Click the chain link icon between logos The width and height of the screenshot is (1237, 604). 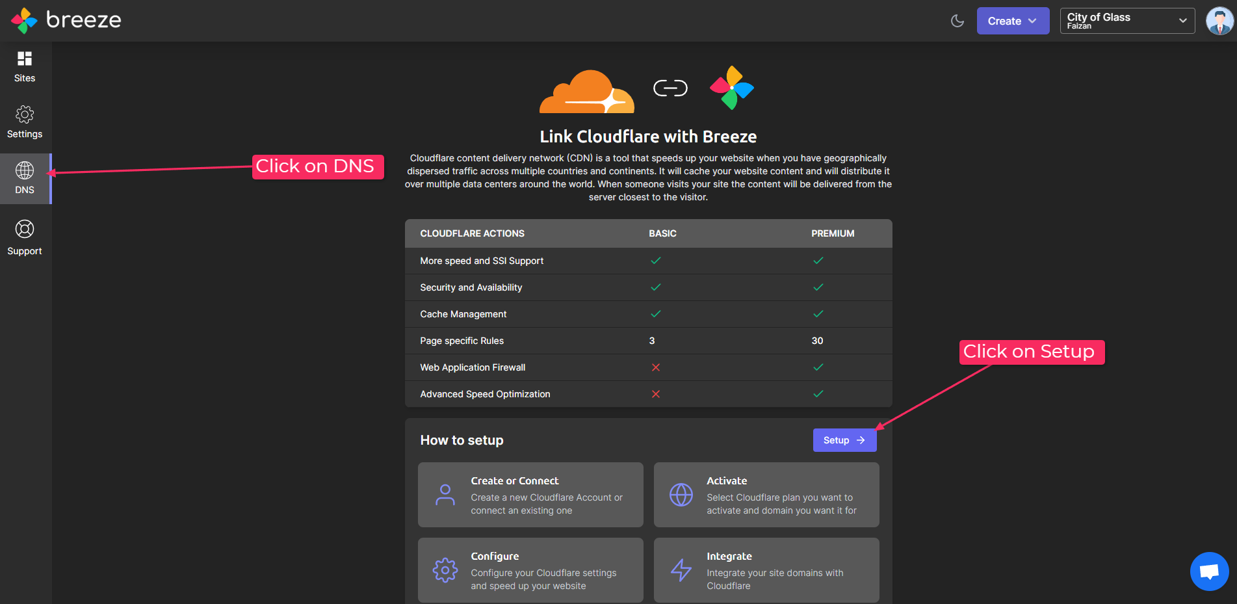pos(670,88)
